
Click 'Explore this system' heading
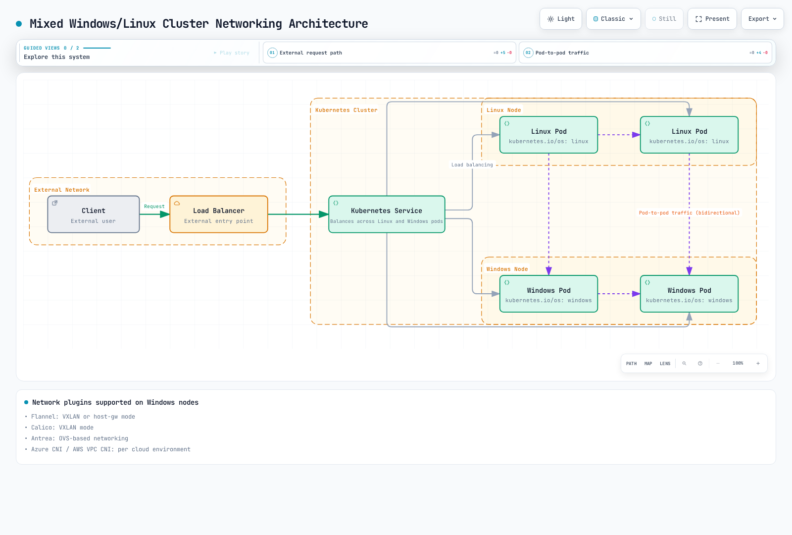pyautogui.click(x=57, y=57)
